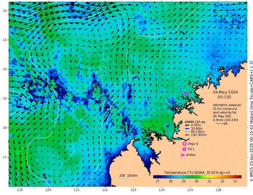Click latitude axis label -12

coord(4,11)
